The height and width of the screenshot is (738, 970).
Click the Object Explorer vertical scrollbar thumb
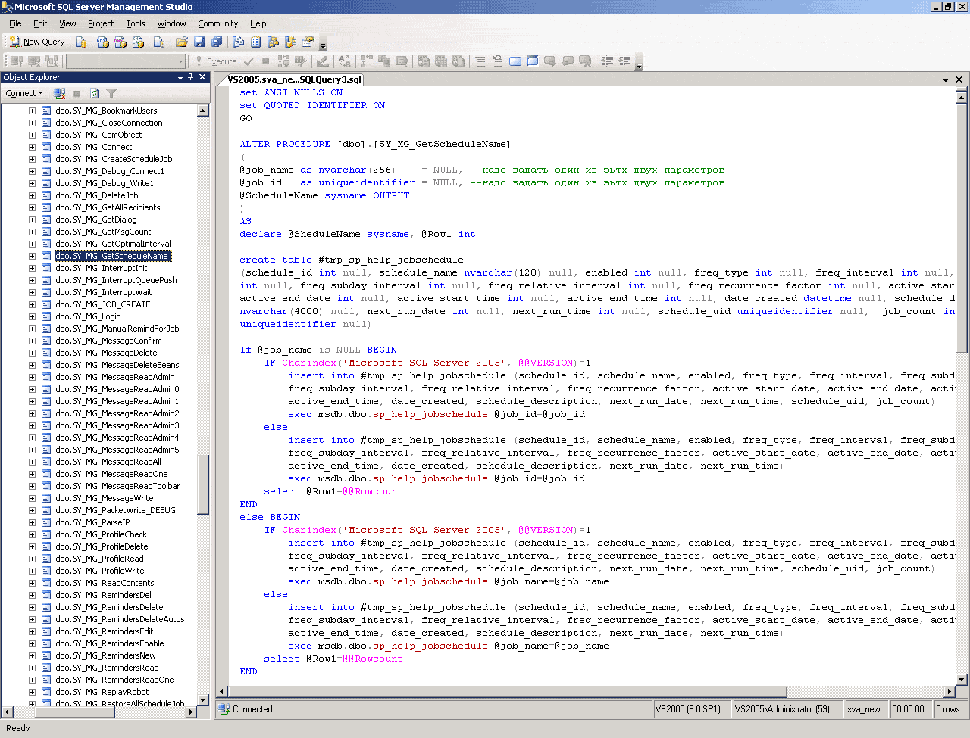pyautogui.click(x=203, y=485)
